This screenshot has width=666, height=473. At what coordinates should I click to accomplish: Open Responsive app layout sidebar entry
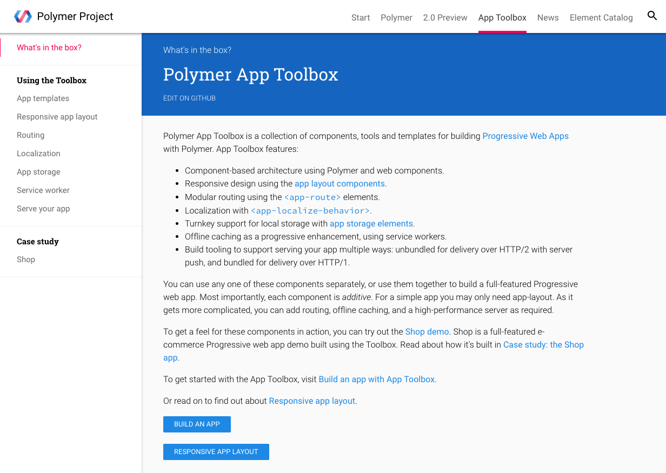tap(57, 117)
